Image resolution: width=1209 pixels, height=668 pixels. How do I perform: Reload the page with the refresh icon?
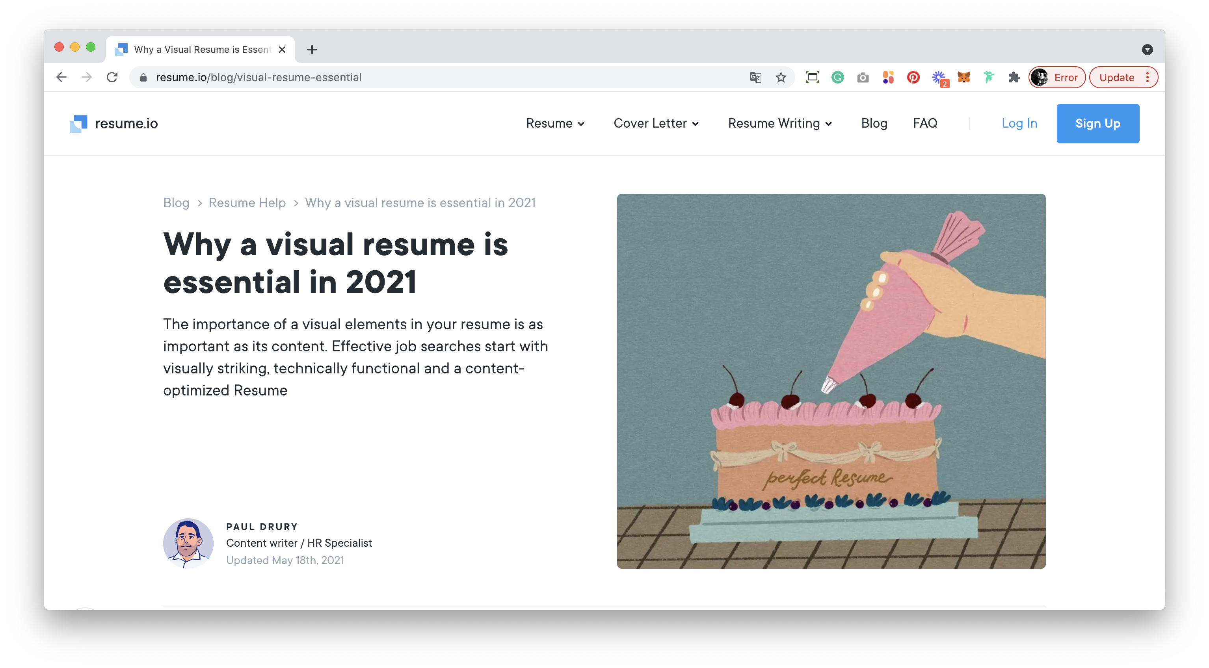(x=112, y=78)
